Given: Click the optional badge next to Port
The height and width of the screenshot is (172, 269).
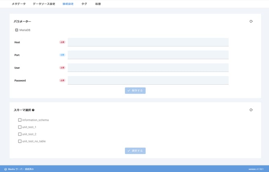Looking at the screenshot, I should (x=62, y=55).
